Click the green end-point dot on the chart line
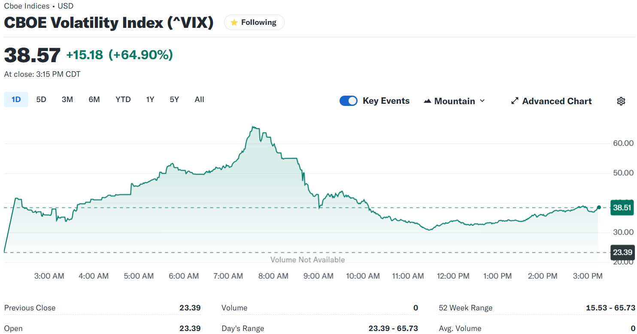 (x=599, y=207)
